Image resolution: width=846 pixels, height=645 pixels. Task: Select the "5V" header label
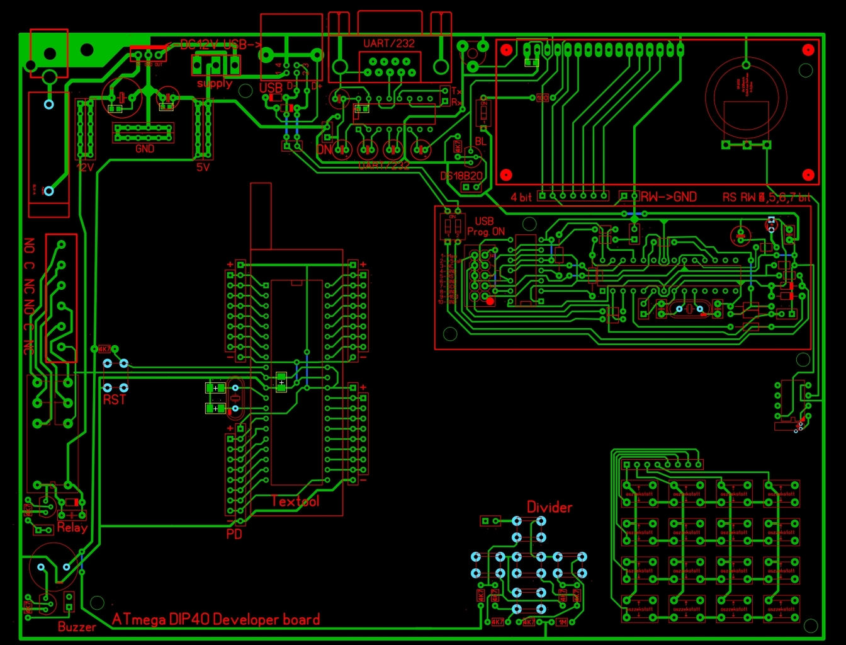[203, 168]
